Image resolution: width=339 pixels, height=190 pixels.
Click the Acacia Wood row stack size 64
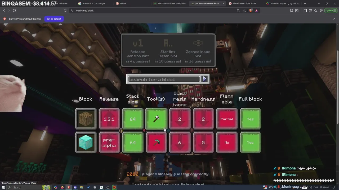coord(133,119)
